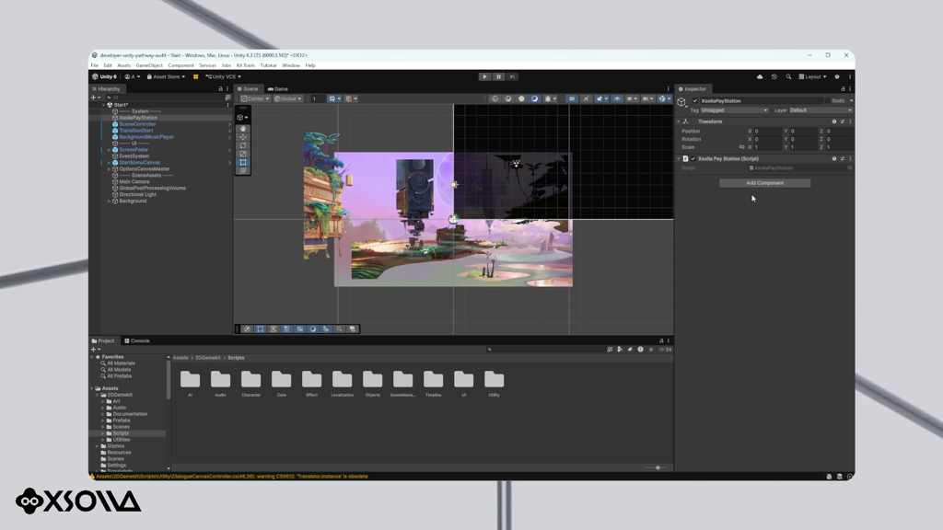Click the Scale constrain proportions link icon
943x530 pixels.
(741, 147)
